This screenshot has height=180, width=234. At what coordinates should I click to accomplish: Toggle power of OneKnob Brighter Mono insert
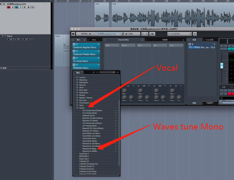(x=74, y=44)
